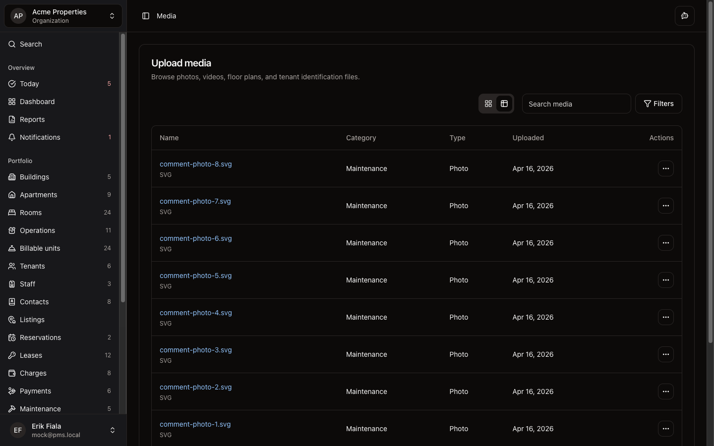Switch to grid view
The width and height of the screenshot is (714, 446).
click(488, 104)
